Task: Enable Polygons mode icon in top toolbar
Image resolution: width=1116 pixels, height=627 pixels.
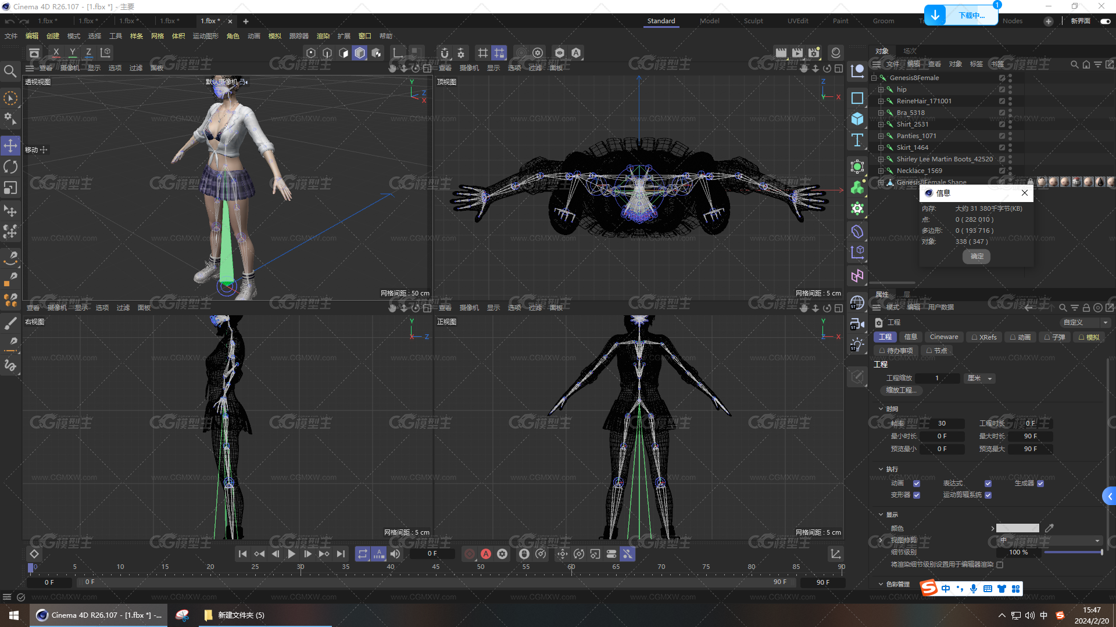Action: click(344, 53)
